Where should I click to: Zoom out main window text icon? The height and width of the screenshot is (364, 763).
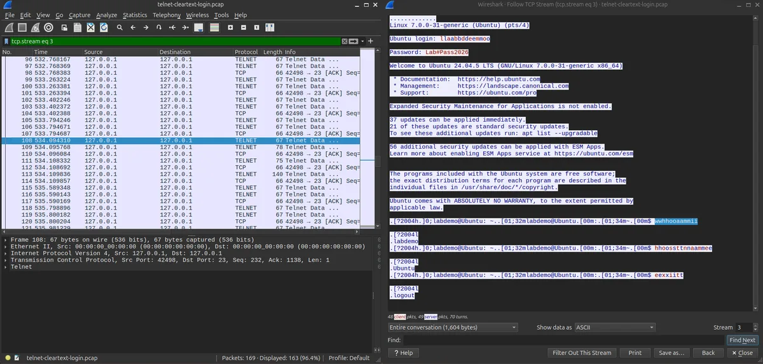[x=244, y=27]
